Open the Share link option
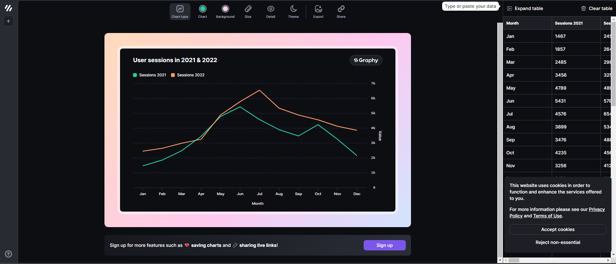The height and width of the screenshot is (264, 616). [x=341, y=12]
